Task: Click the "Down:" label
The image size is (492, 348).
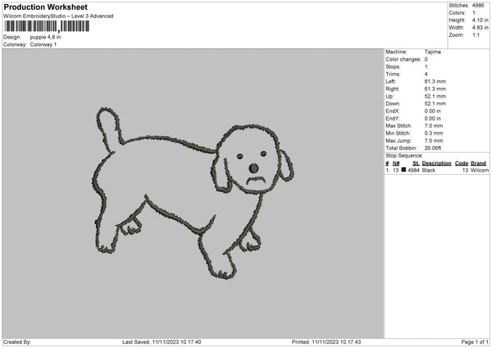Action: (393, 103)
